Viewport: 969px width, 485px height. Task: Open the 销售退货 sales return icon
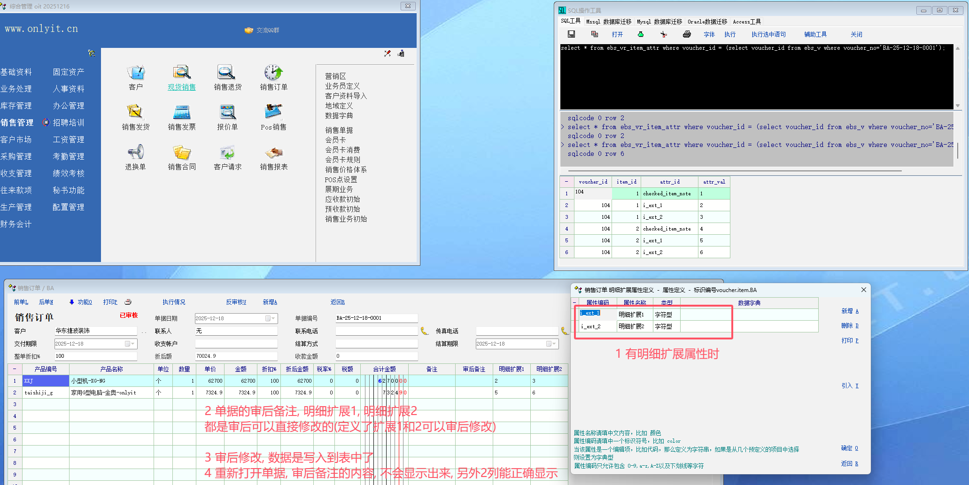click(227, 73)
